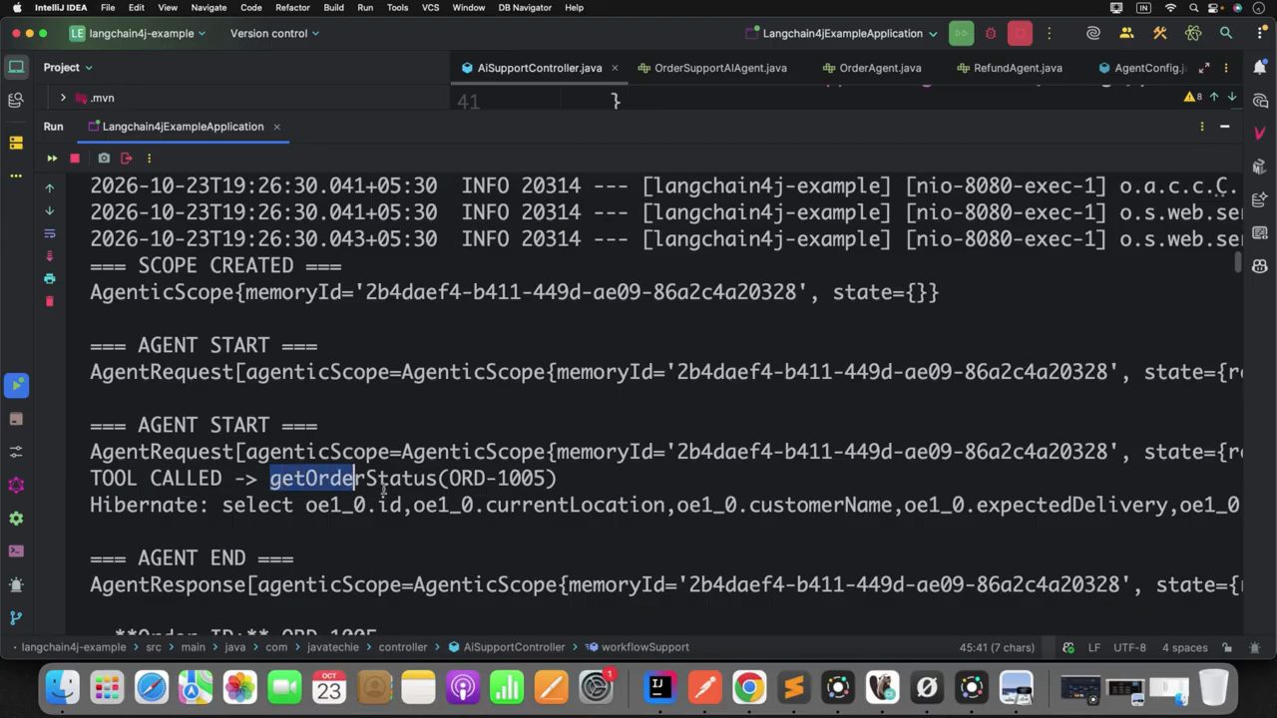Image resolution: width=1277 pixels, height=718 pixels.
Task: Click green Run button in title bar
Action: (961, 33)
